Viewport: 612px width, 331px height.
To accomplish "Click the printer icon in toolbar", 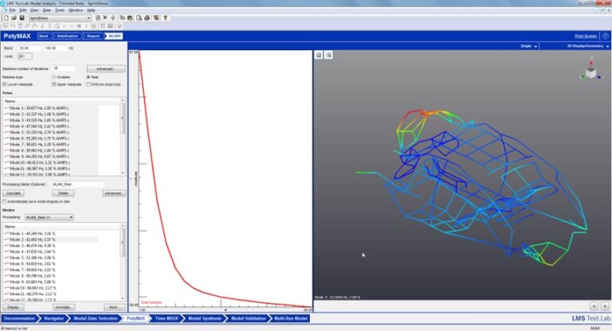I will (147, 18).
